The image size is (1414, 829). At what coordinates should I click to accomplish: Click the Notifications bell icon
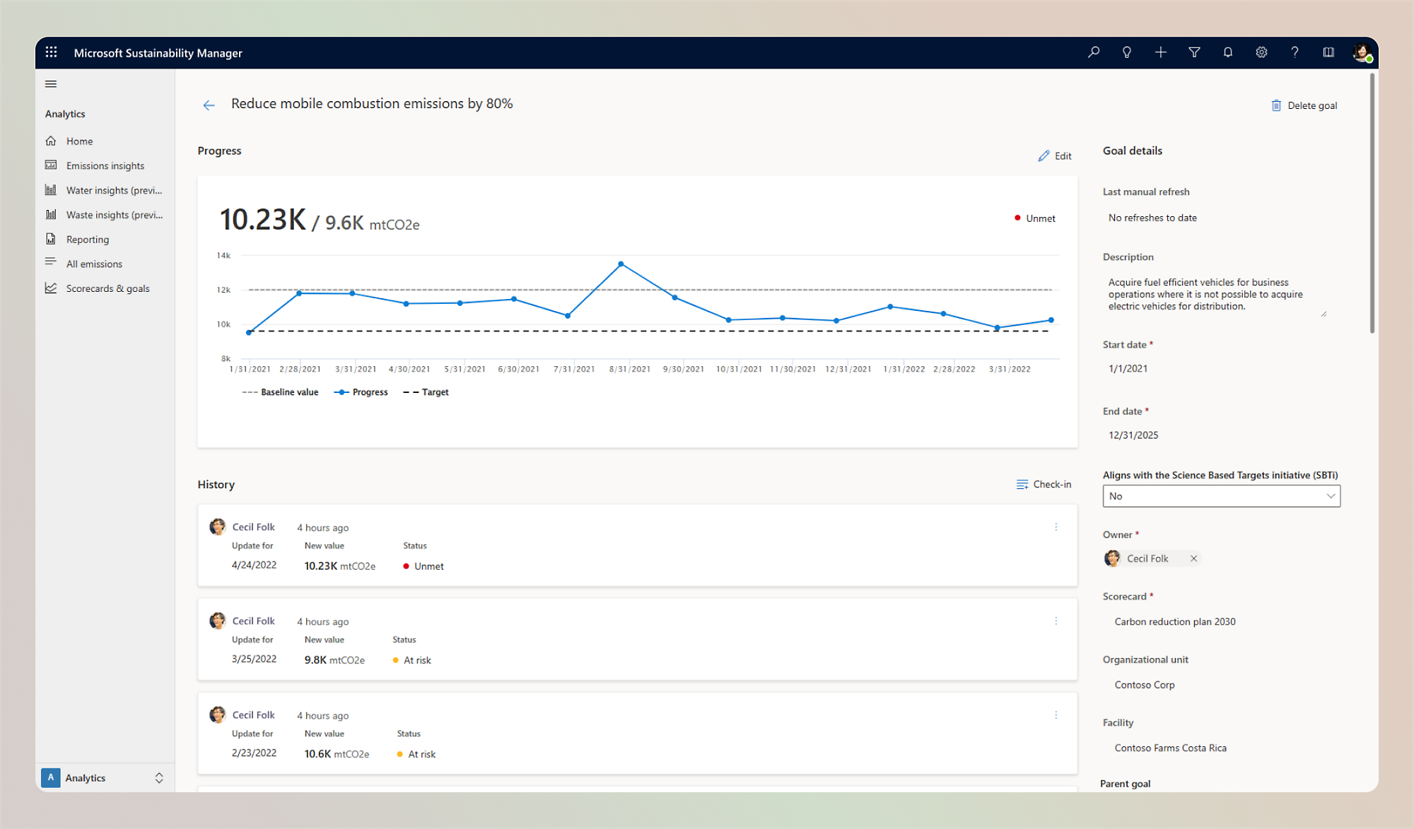pos(1227,53)
